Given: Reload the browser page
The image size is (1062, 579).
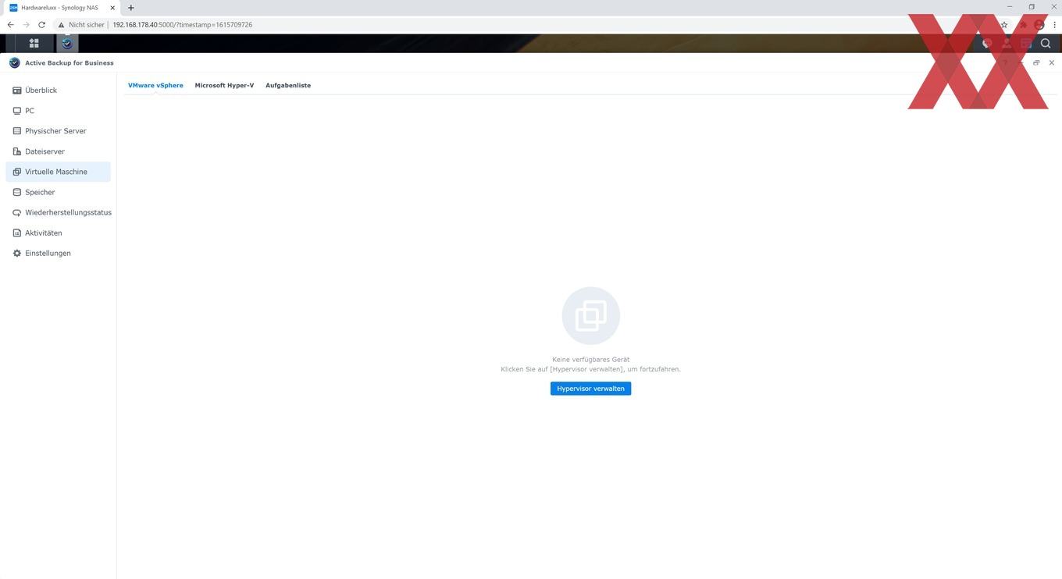Looking at the screenshot, I should (x=41, y=24).
